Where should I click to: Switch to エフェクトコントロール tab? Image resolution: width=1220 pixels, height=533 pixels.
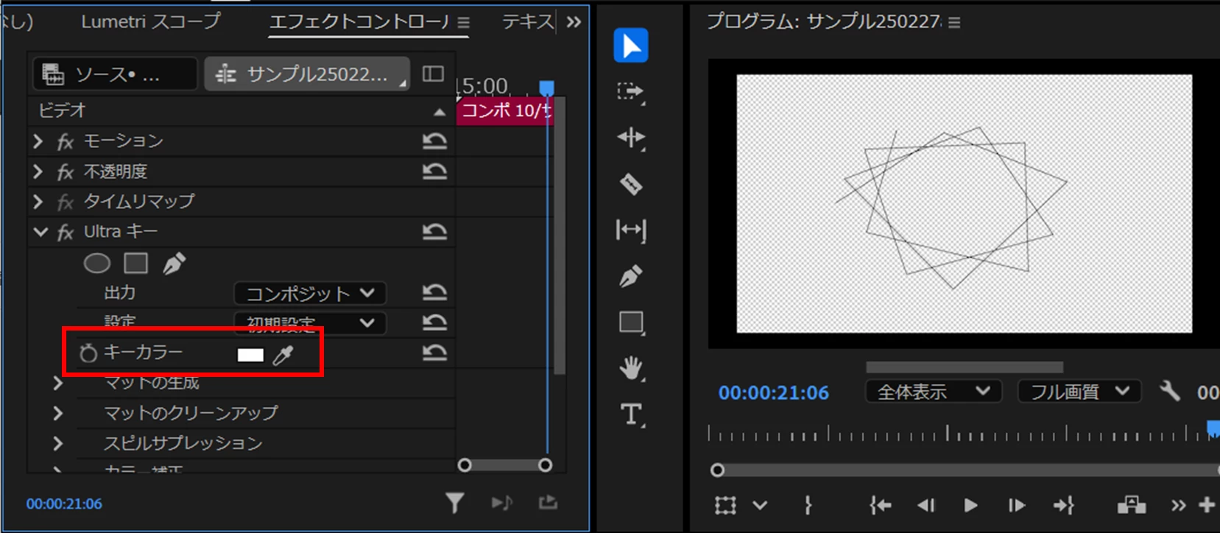[359, 22]
